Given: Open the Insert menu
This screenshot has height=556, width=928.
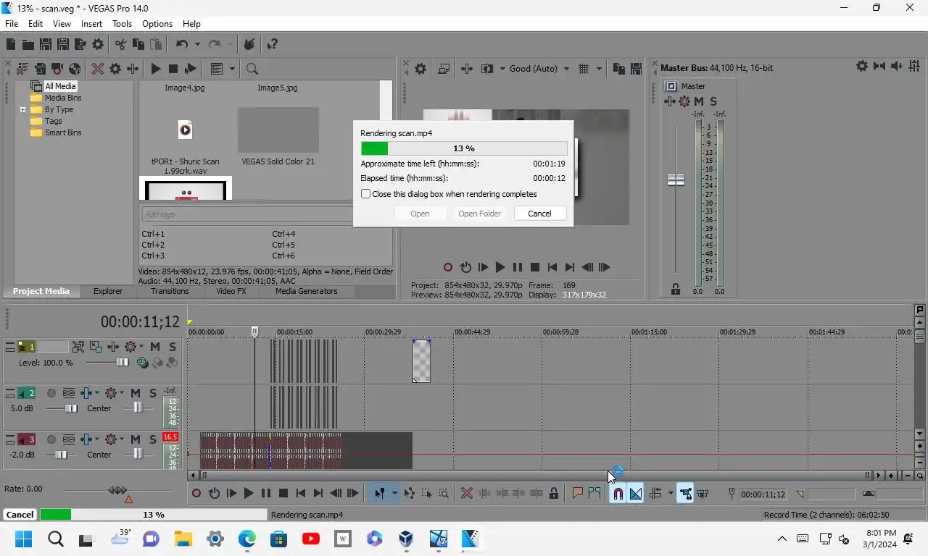Looking at the screenshot, I should pos(91,24).
